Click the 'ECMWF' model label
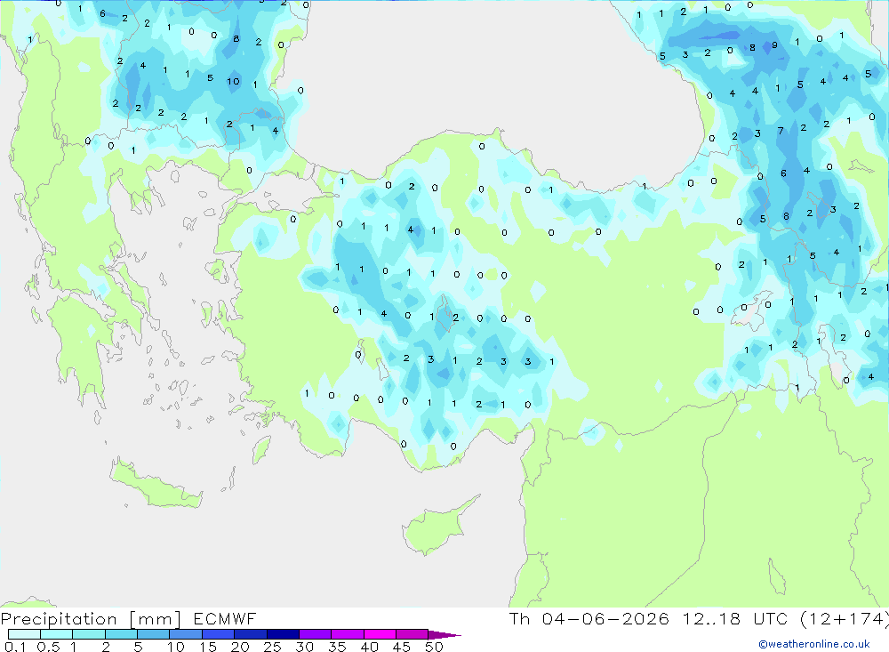 coord(225,619)
